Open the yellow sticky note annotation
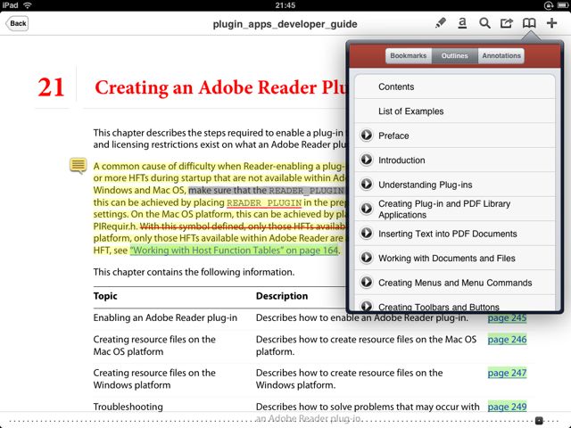Viewport: 571px width, 428px height. pyautogui.click(x=79, y=166)
